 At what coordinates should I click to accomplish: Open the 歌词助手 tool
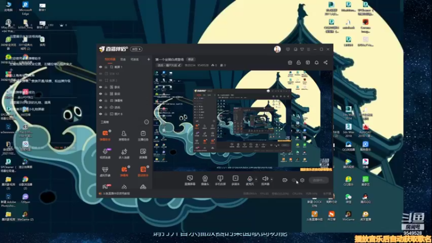(x=143, y=171)
